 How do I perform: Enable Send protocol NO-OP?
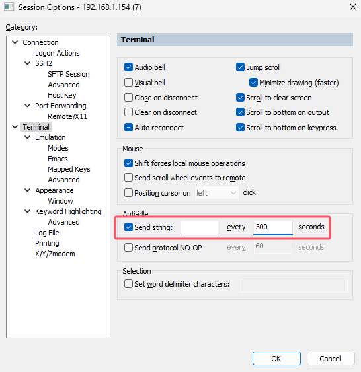(128, 247)
